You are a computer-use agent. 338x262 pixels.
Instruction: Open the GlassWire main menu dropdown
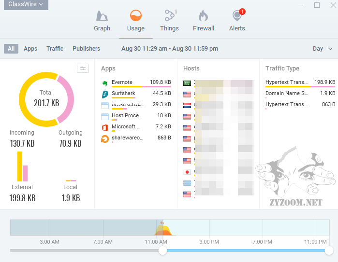coord(26,4)
